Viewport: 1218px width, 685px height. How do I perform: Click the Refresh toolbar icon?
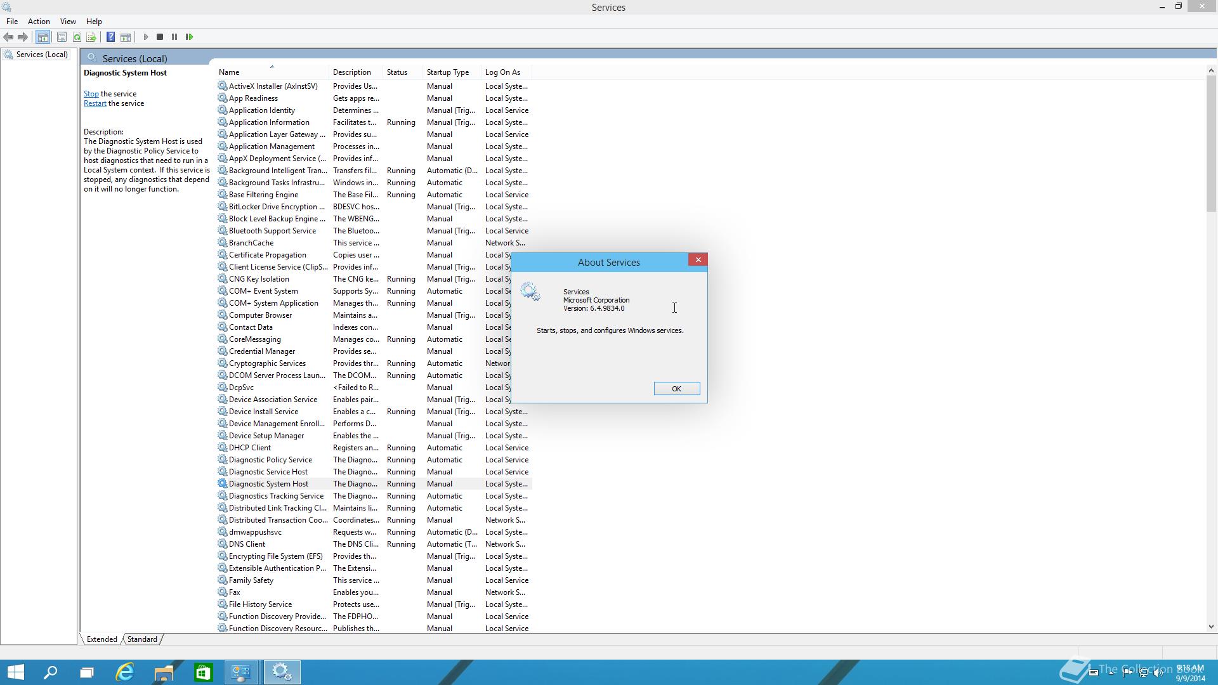[x=77, y=37]
